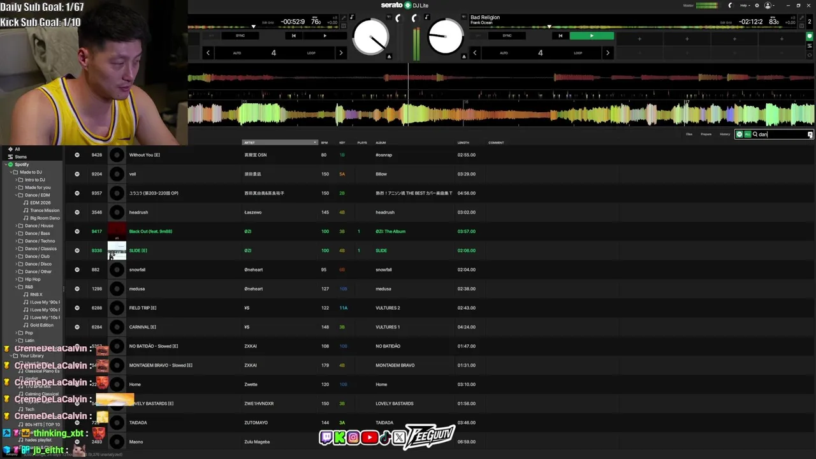Toggle SYNC on the right deck
This screenshot has width=816, height=459.
[x=507, y=36]
